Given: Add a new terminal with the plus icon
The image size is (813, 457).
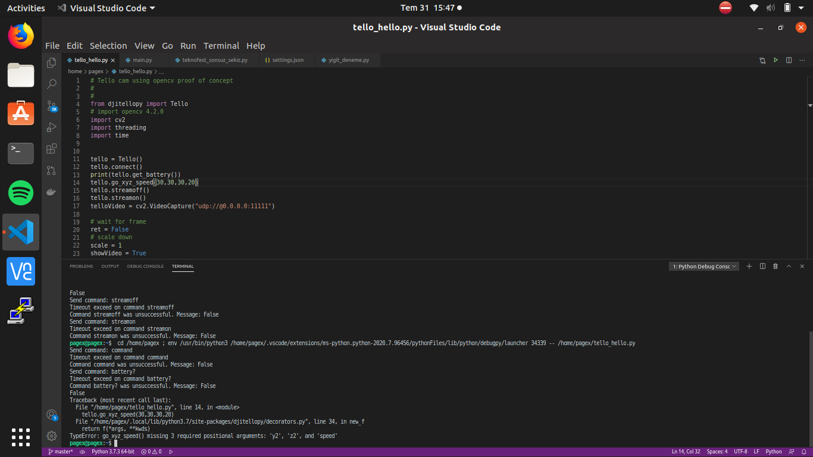Looking at the screenshot, I should coord(749,266).
